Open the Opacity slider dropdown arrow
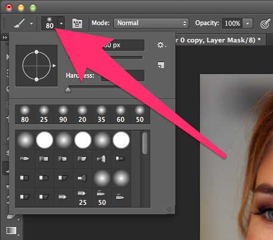 pos(247,23)
